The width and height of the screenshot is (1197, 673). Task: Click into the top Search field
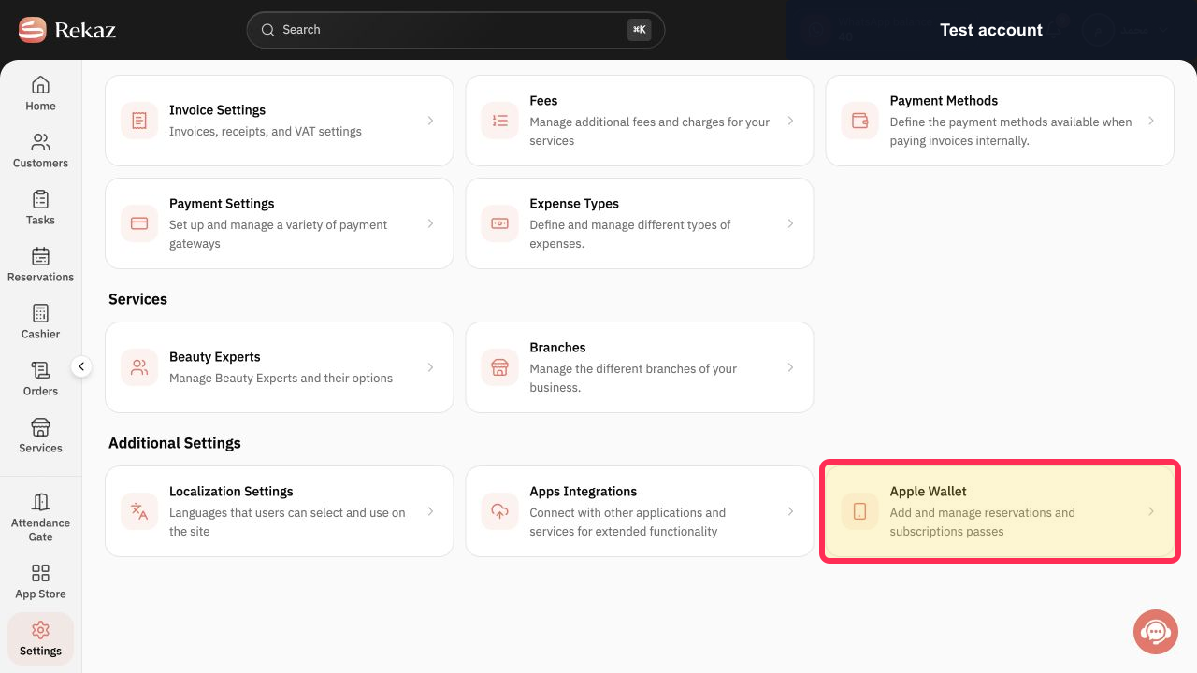[x=455, y=30]
